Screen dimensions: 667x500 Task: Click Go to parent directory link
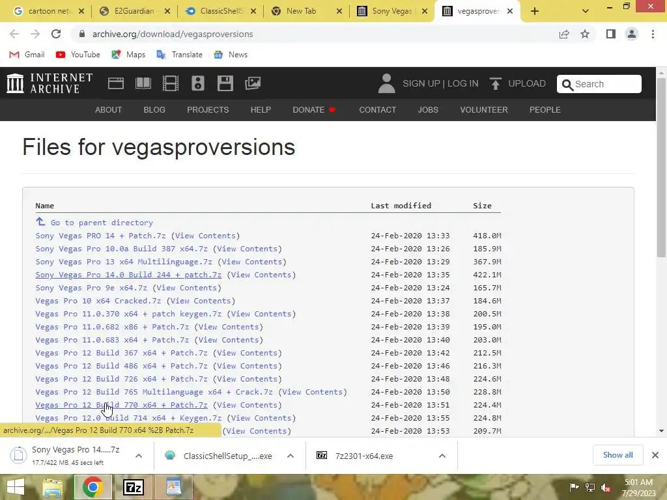pyautogui.click(x=101, y=223)
